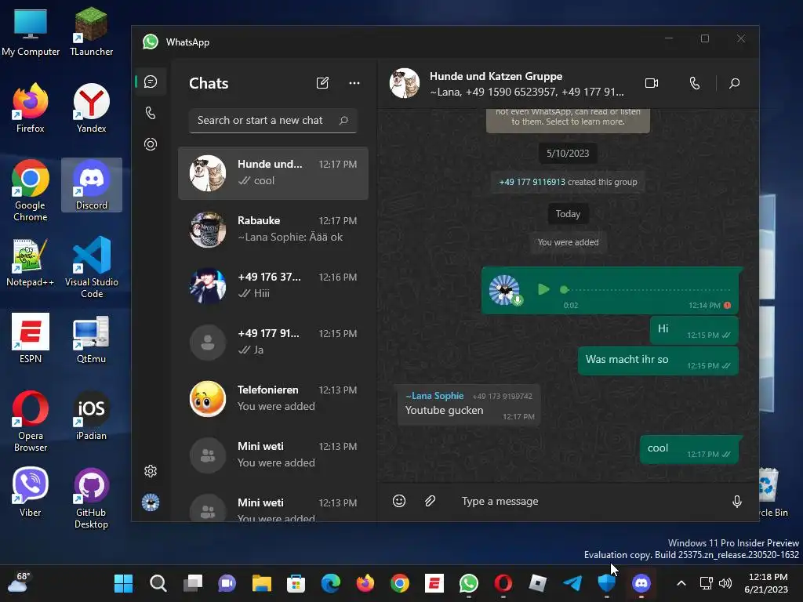Open the taskbar clock and date
The image size is (803, 602).
click(x=766, y=583)
